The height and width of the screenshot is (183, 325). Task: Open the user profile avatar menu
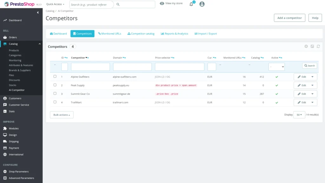202,4
